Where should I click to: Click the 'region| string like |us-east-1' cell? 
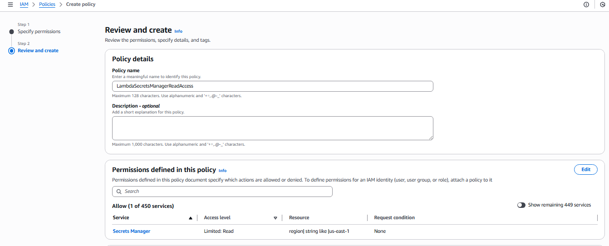click(x=319, y=231)
